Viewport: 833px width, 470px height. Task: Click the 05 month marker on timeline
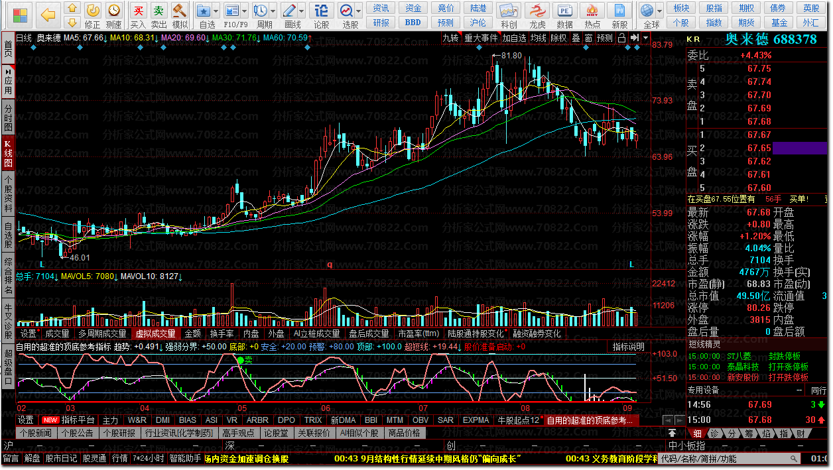242,408
